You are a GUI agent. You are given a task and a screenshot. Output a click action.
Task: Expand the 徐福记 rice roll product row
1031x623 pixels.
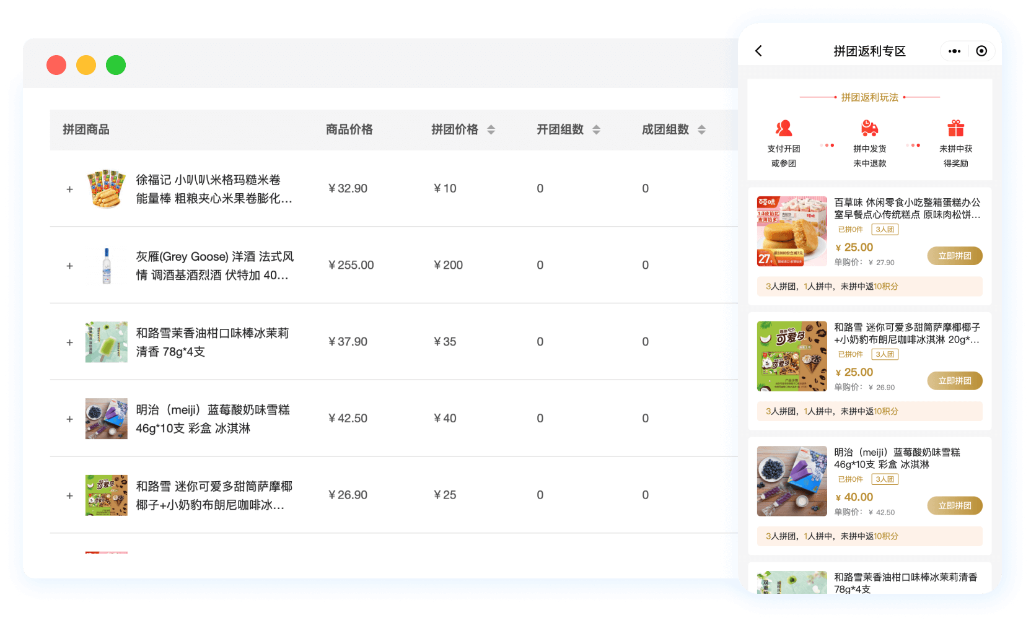(x=70, y=189)
